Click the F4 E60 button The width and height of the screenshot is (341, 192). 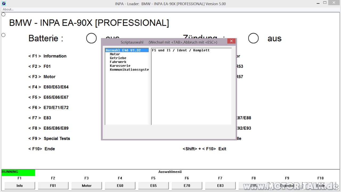click(120, 186)
